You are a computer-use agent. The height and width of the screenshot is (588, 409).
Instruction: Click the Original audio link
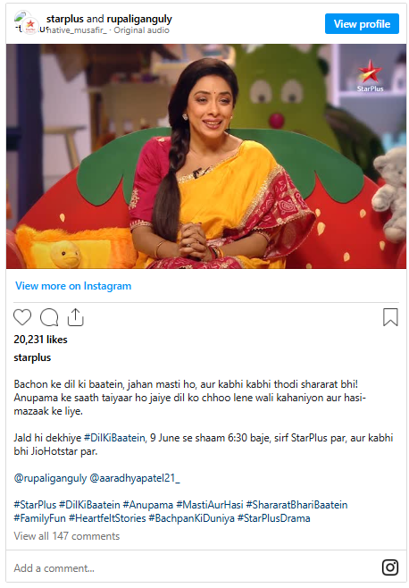tap(141, 30)
